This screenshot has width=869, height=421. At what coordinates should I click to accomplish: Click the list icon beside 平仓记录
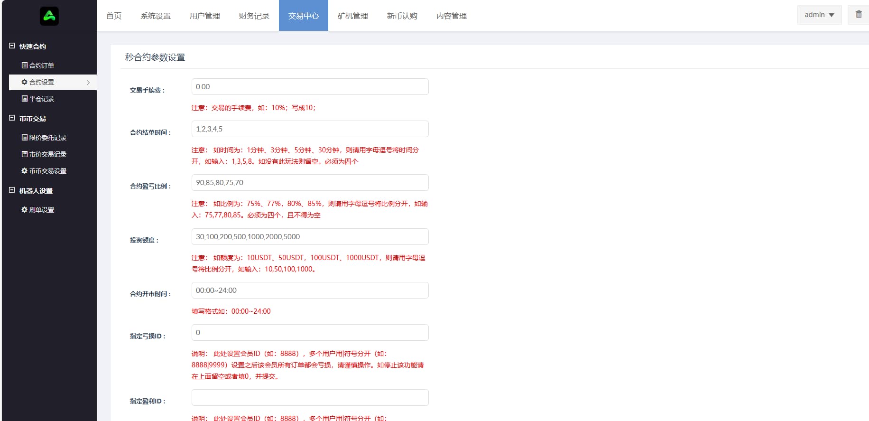click(x=25, y=99)
